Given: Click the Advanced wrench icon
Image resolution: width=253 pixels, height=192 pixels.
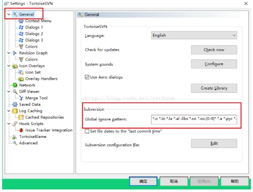Looking at the screenshot, I should tap(15, 143).
